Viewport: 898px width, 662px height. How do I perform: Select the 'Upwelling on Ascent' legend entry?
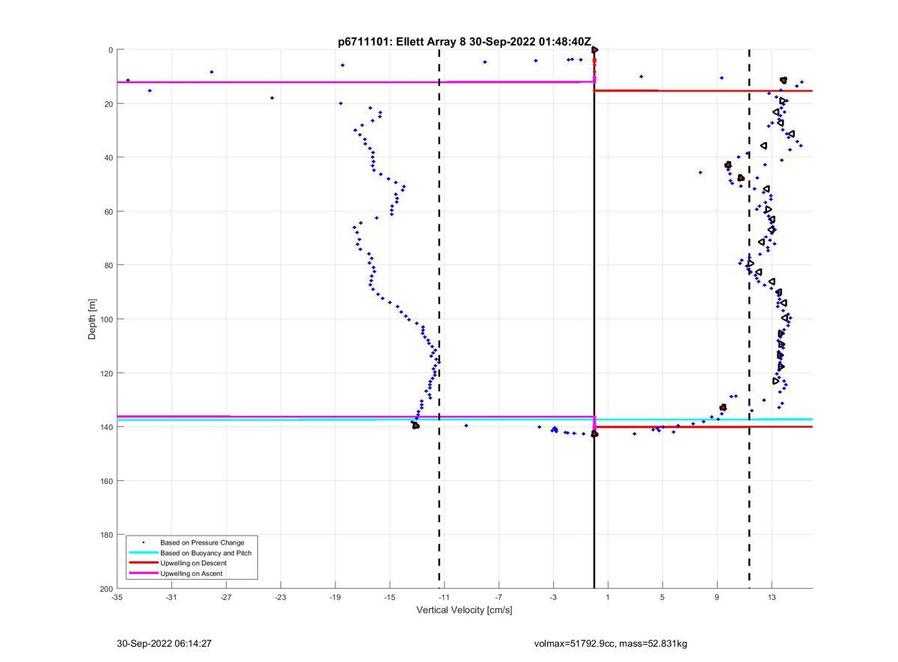click(x=192, y=574)
